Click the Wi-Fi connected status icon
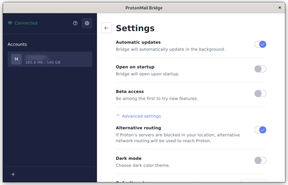 10,23
